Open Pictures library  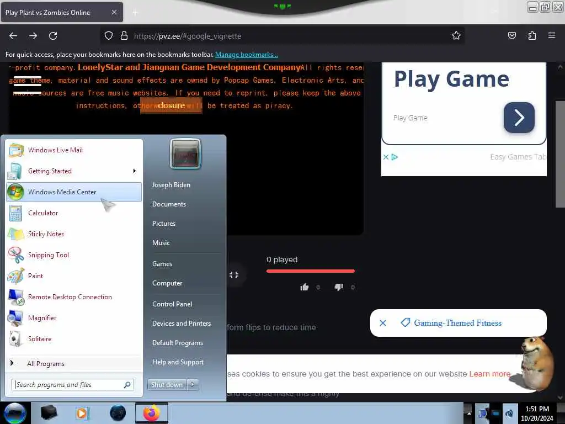click(164, 224)
